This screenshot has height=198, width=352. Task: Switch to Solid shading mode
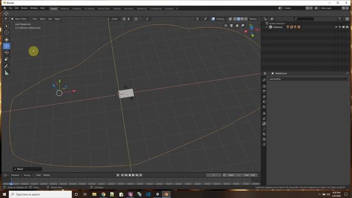239,19
